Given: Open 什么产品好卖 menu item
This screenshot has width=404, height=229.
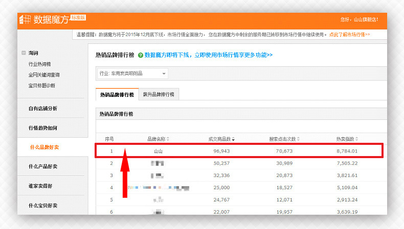Looking at the screenshot, I should coord(43,167).
